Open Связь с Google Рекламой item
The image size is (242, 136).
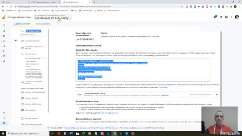35,92
